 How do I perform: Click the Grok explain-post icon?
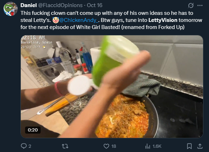[191, 5]
